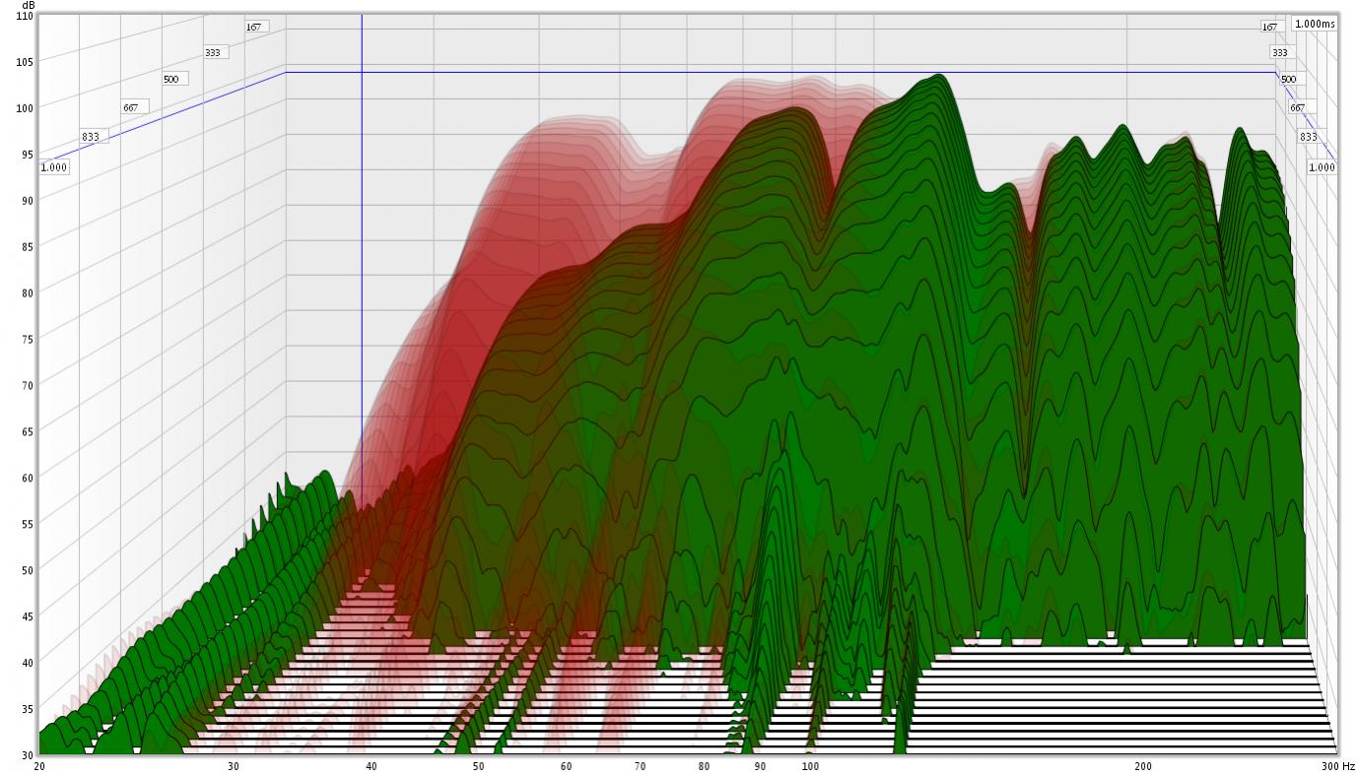This screenshot has height=775, width=1356.
Task: Click the 100 value on the dB axis
Action: 25,108
